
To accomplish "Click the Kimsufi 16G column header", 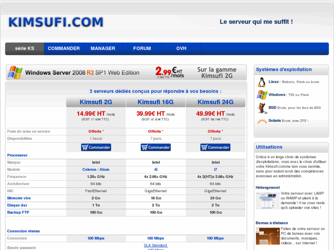I will (x=155, y=102).
